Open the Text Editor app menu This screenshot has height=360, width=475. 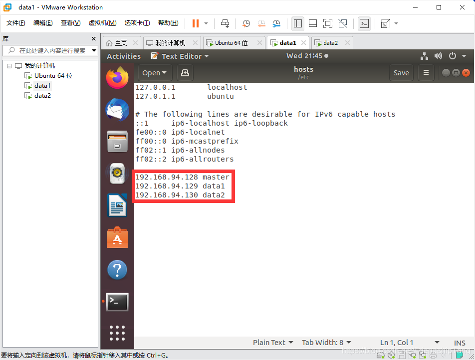click(180, 56)
